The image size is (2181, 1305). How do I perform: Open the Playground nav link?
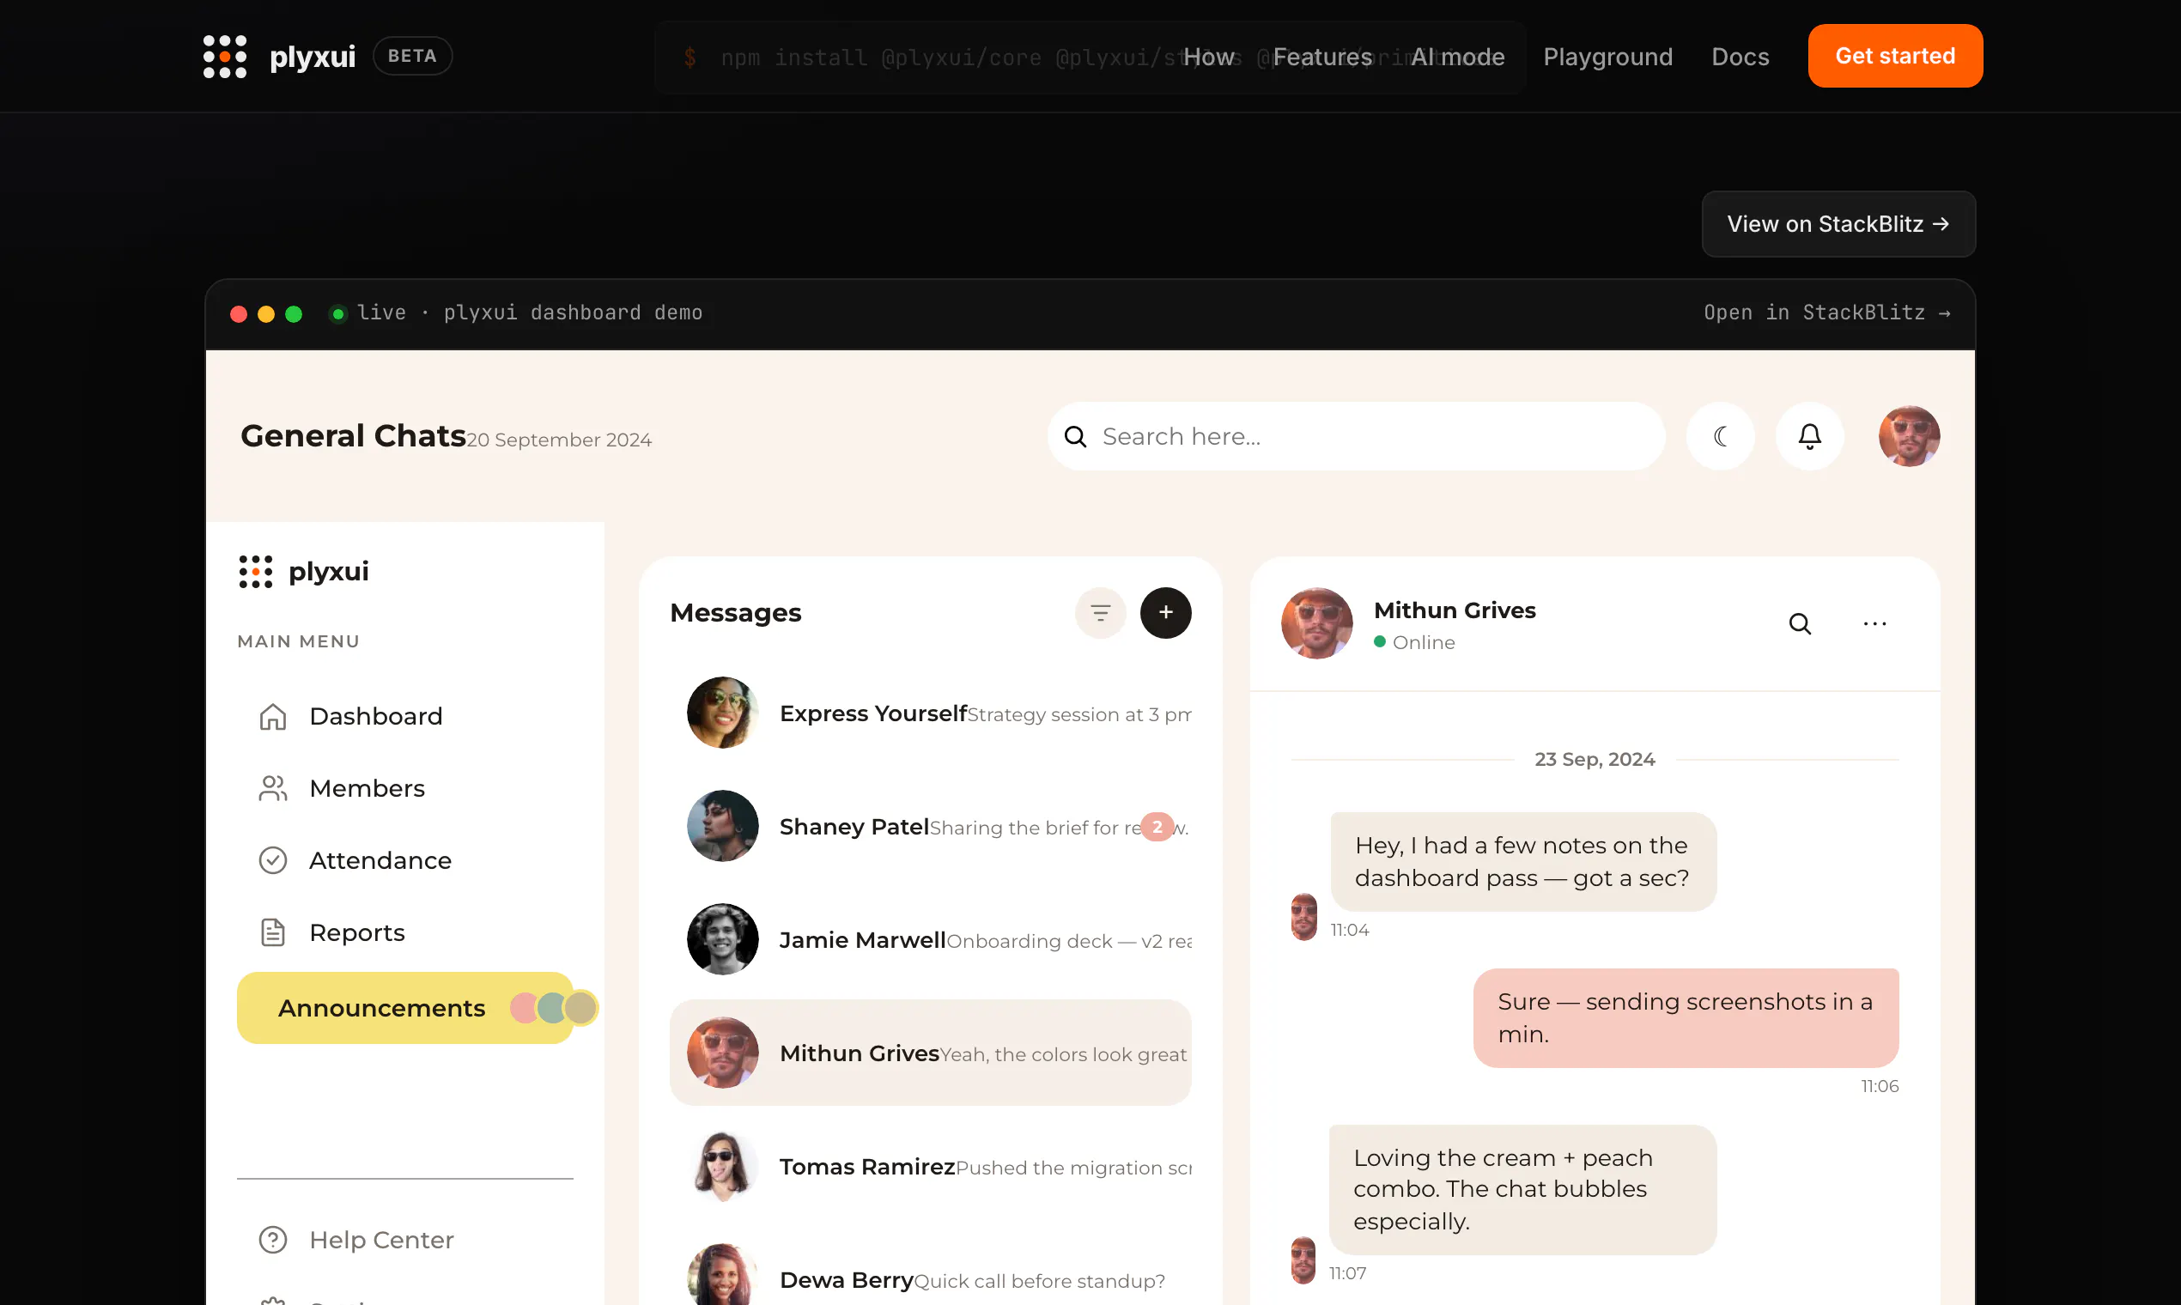pyautogui.click(x=1607, y=58)
